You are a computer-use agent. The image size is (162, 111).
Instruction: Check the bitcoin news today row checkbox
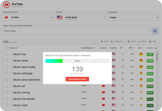[x=6, y=67]
